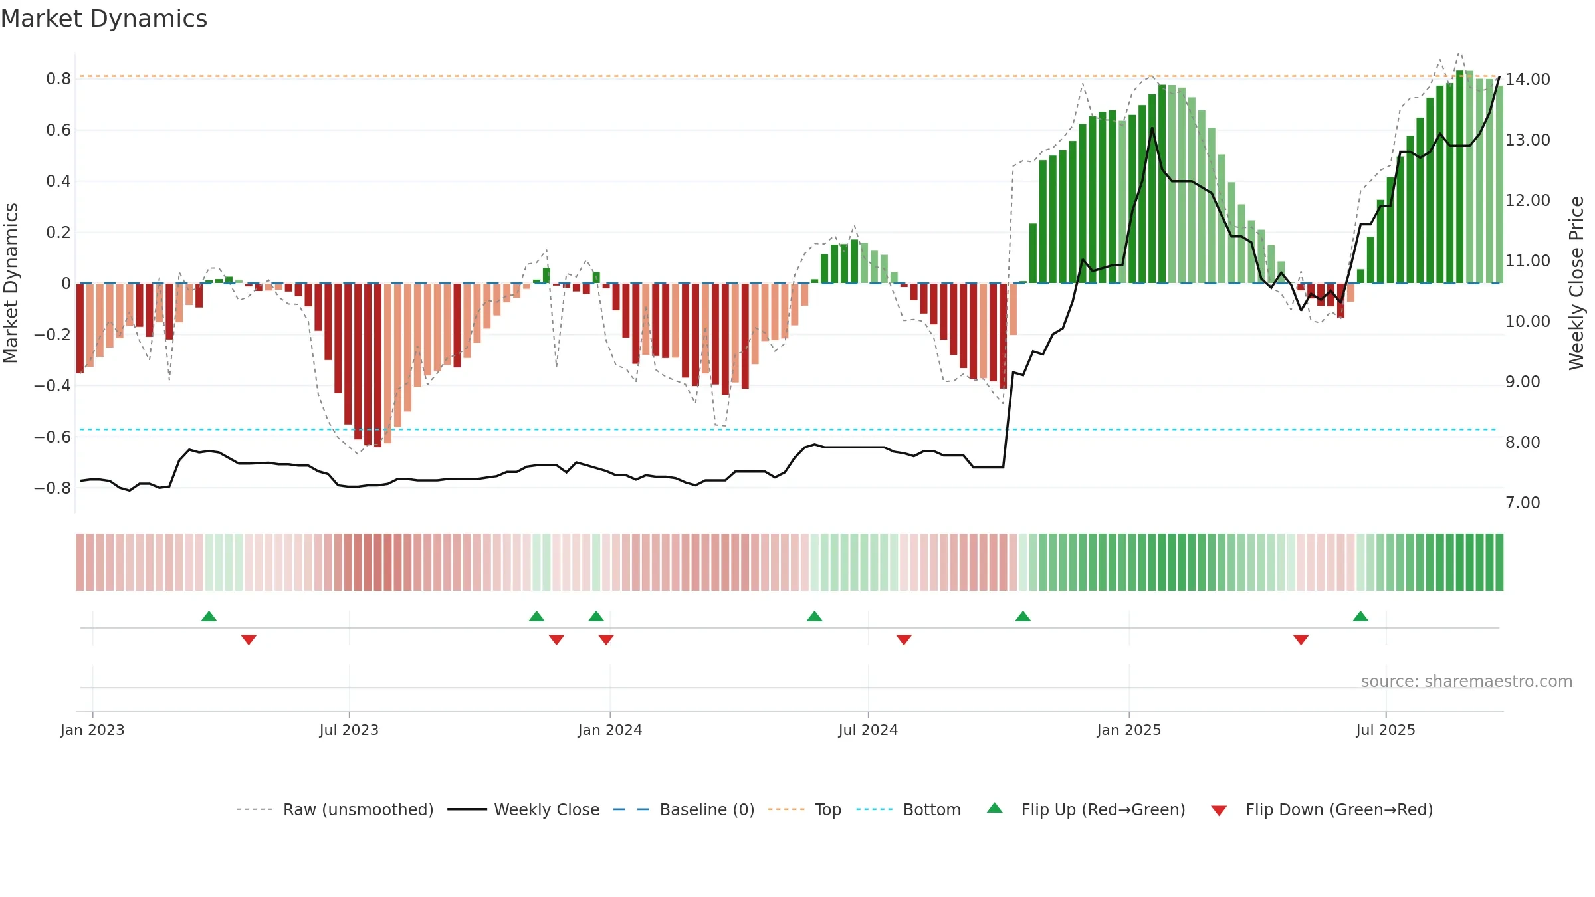The width and height of the screenshot is (1595, 897).
Task: Click the Flip Up marker in late May 2024
Action: click(x=814, y=616)
